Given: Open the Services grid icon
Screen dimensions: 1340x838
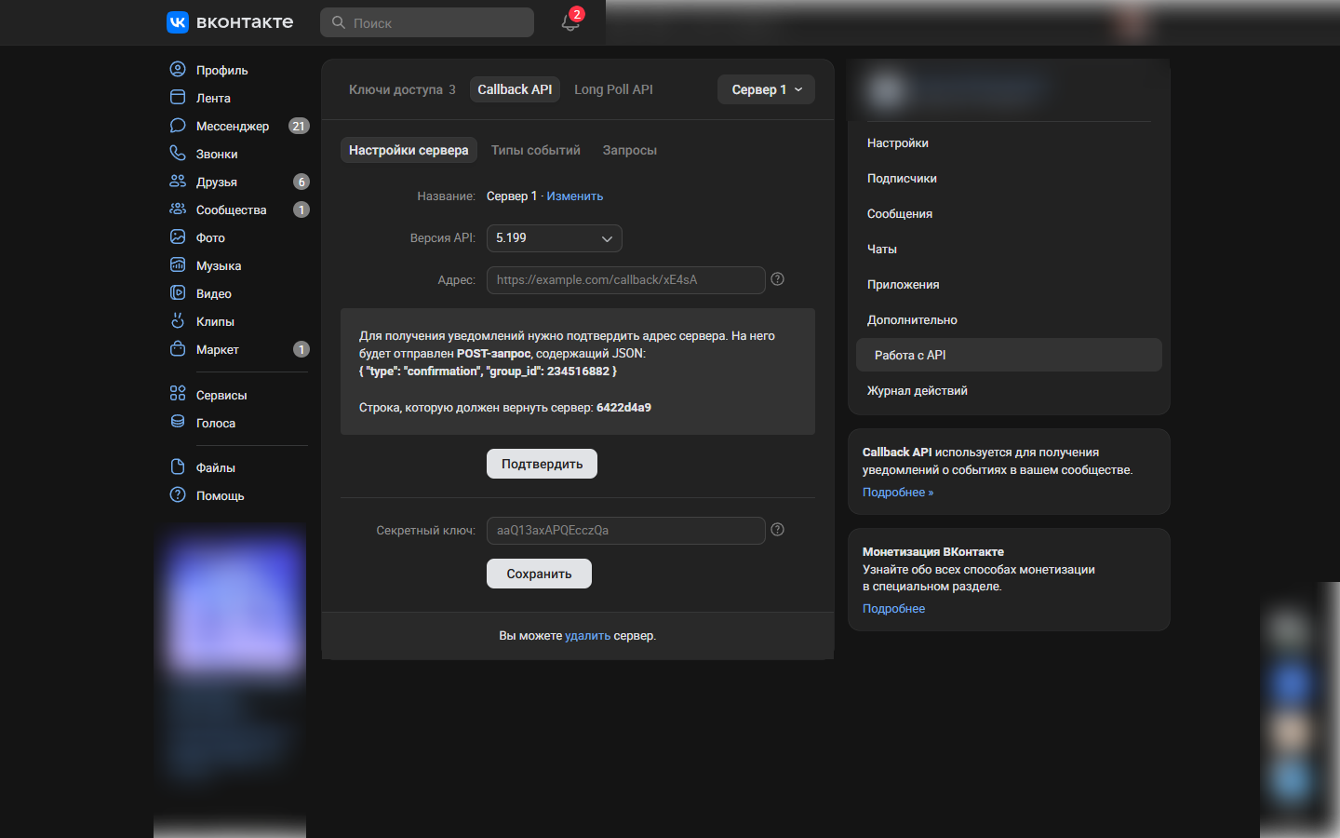Looking at the screenshot, I should [x=178, y=394].
